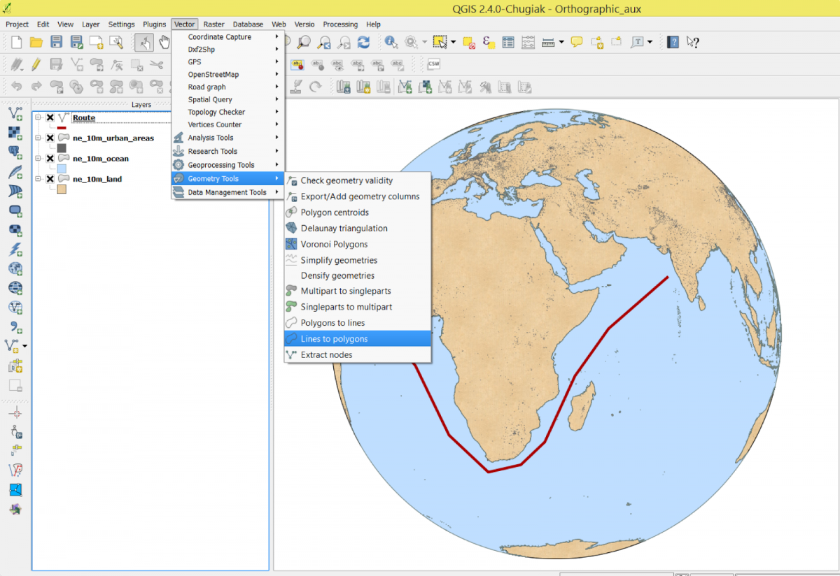840x576 pixels.
Task: Open dropdown arrow next to Text Annotation tool
Action: (650, 42)
